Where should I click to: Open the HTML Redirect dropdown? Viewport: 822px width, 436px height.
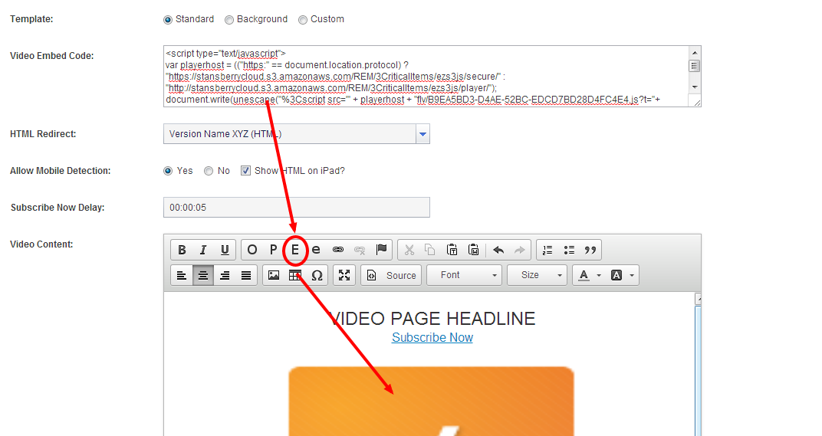pyautogui.click(x=423, y=134)
